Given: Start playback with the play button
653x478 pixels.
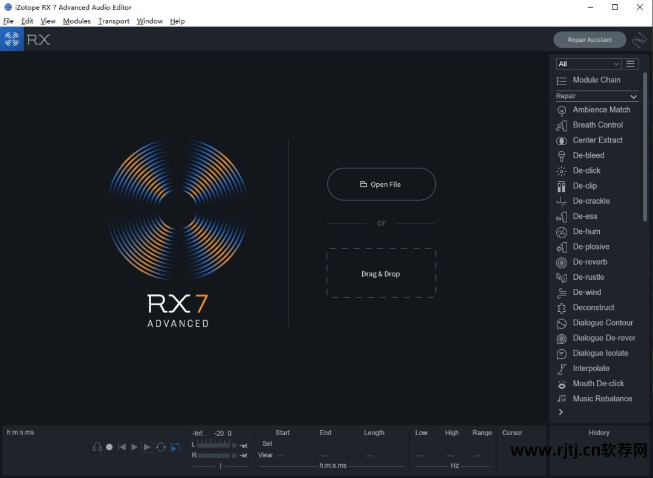Looking at the screenshot, I should [134, 447].
